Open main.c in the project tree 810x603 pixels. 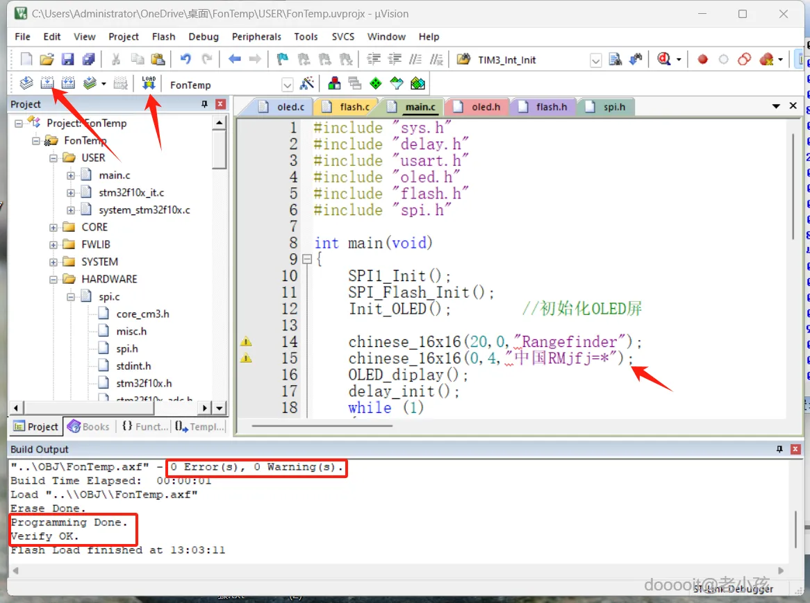pos(114,175)
